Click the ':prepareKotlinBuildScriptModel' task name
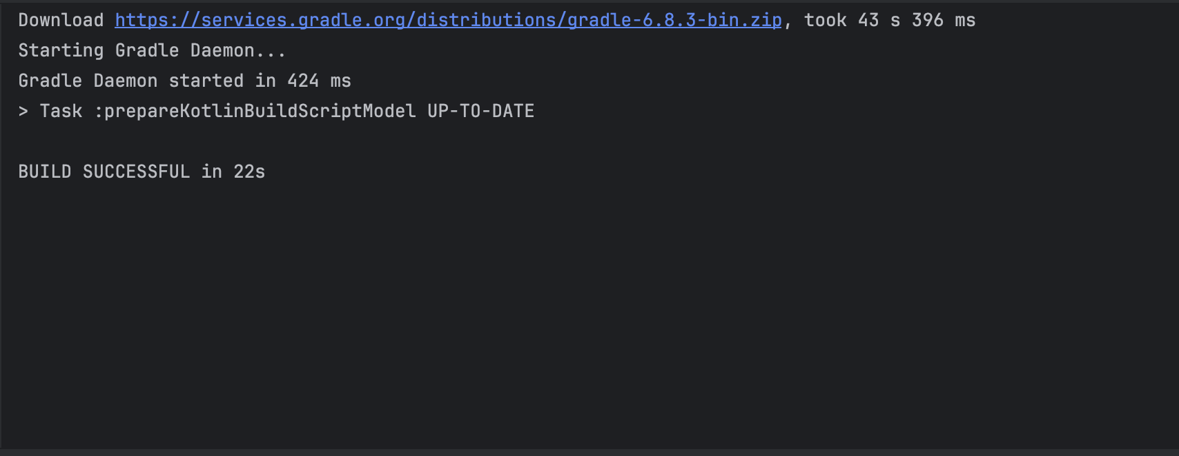Image resolution: width=1179 pixels, height=456 pixels. (x=255, y=112)
